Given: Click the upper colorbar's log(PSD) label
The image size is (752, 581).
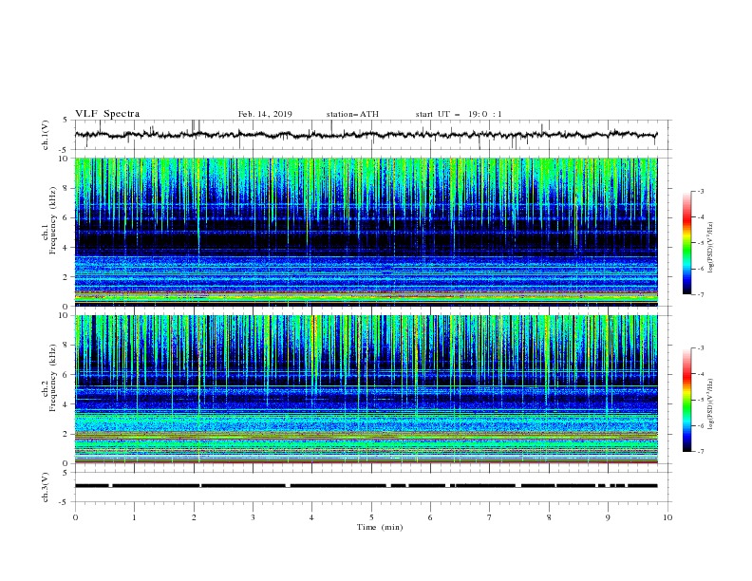Looking at the screenshot, I should point(710,248).
